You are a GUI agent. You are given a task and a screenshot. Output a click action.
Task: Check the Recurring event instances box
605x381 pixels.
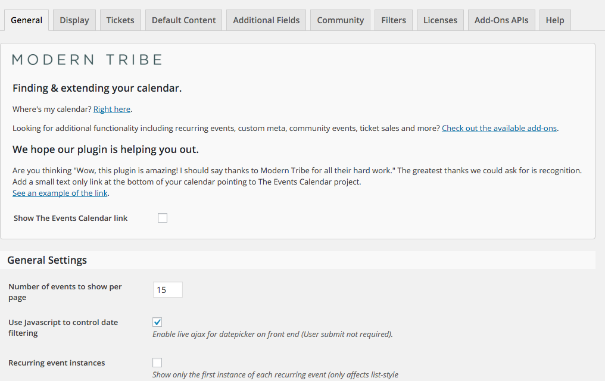pos(157,363)
